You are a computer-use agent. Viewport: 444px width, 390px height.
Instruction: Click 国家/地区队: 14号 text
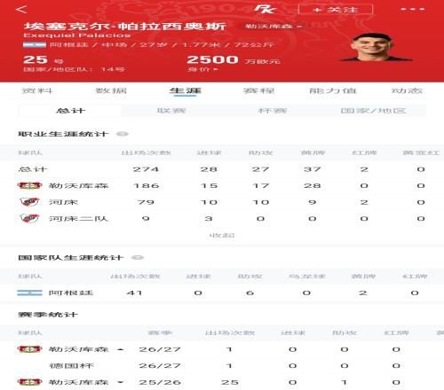[74, 69]
